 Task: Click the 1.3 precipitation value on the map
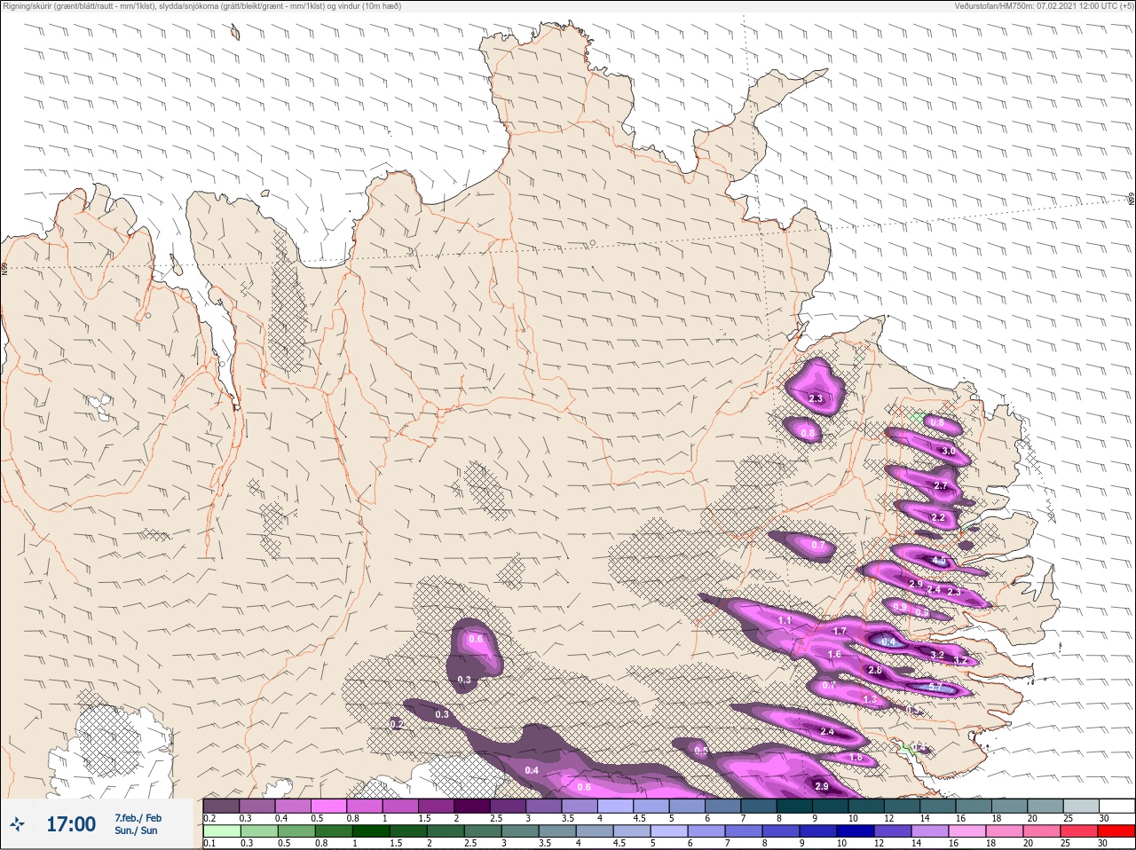click(871, 700)
